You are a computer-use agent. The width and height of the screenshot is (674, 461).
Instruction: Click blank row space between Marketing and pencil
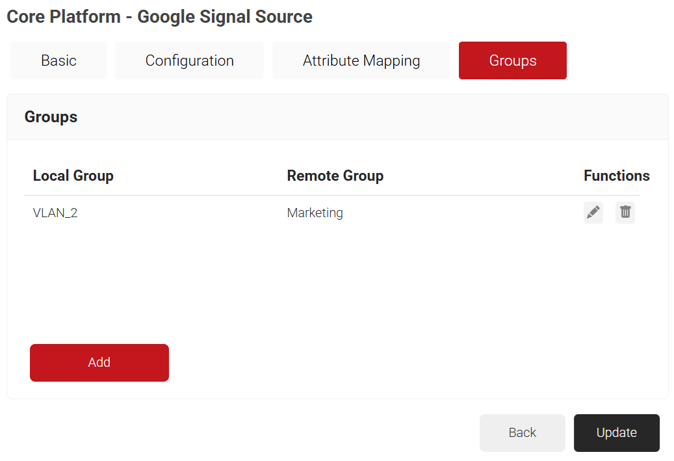click(x=462, y=213)
